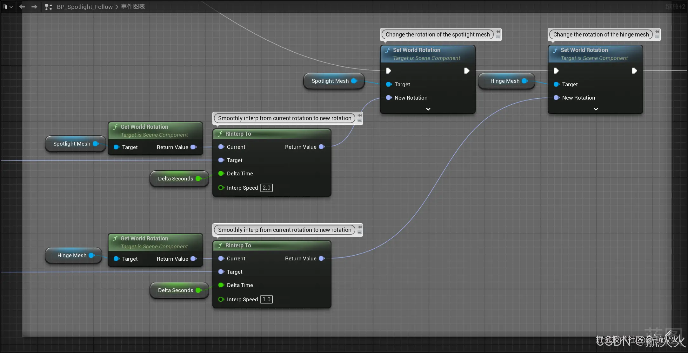The height and width of the screenshot is (353, 688).
Task: Click input exec pin on spotlight Set World Rotation
Action: (388, 71)
